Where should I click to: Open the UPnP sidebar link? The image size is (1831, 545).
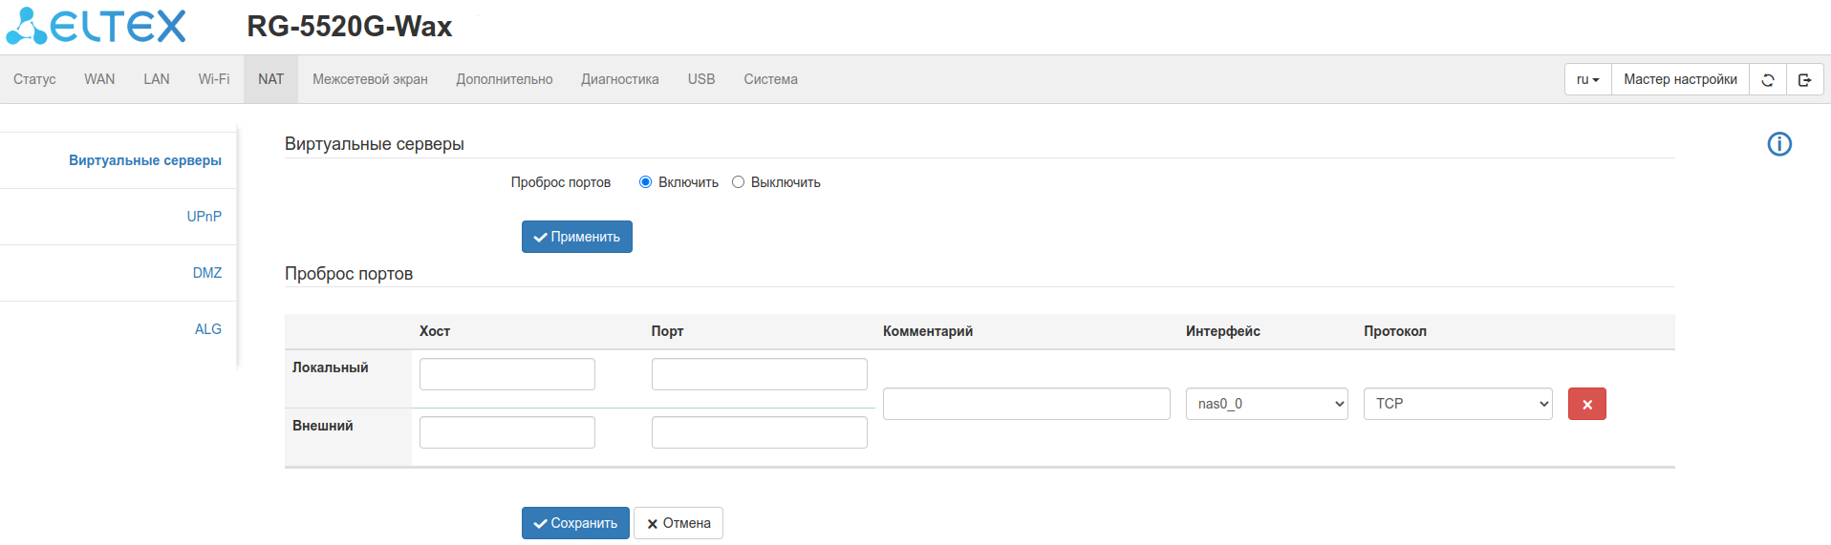click(x=204, y=217)
